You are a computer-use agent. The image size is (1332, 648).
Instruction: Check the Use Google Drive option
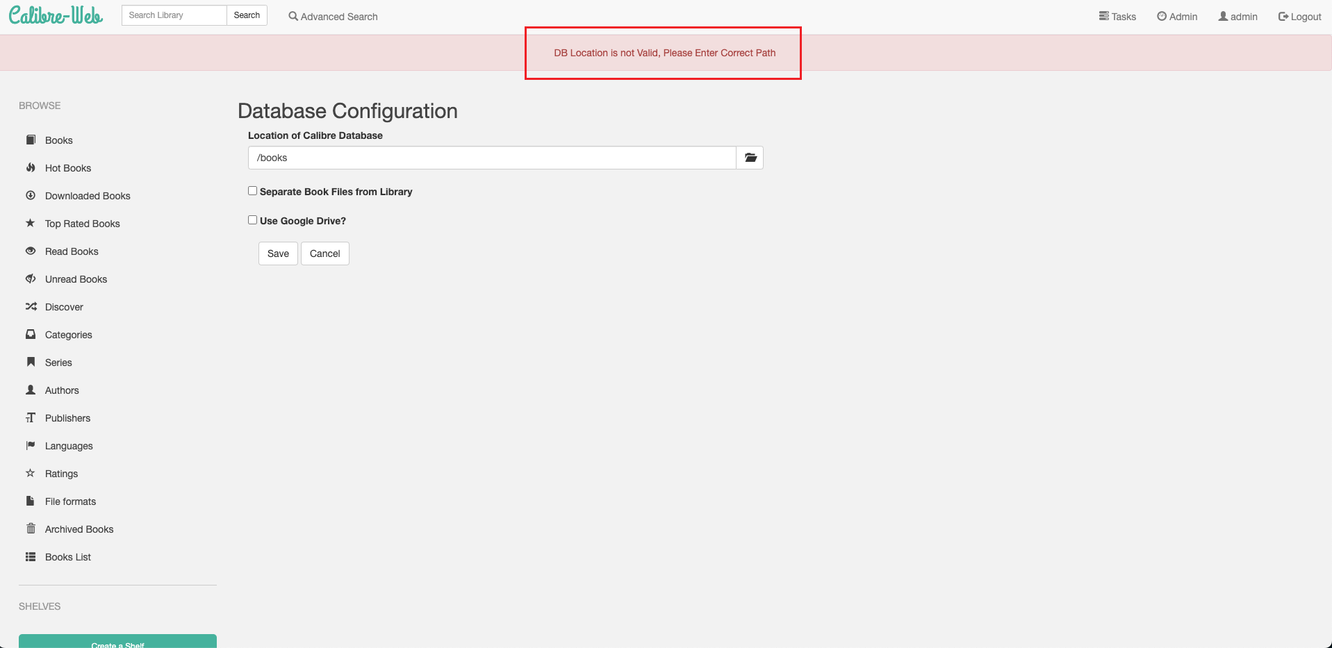click(x=253, y=220)
